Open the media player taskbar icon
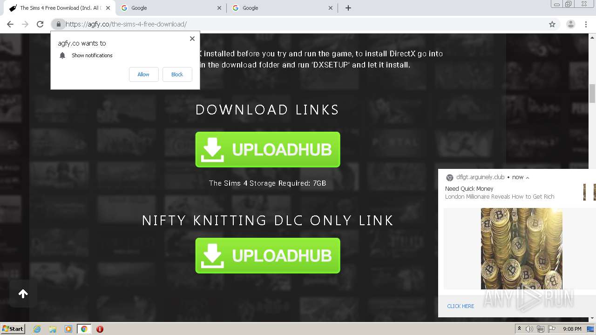596x335 pixels. (68, 329)
